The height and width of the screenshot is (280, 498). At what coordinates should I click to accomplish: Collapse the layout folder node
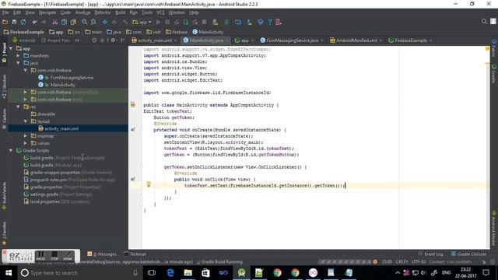point(26,121)
